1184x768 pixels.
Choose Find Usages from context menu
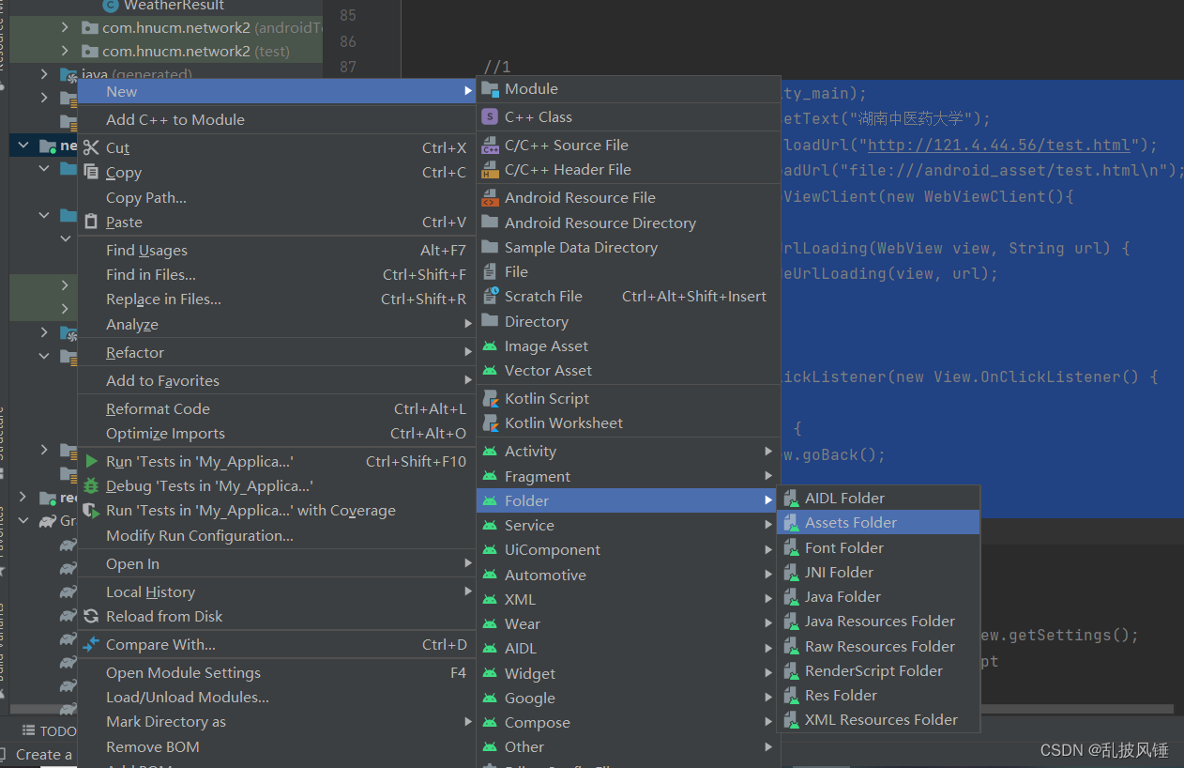click(277, 251)
